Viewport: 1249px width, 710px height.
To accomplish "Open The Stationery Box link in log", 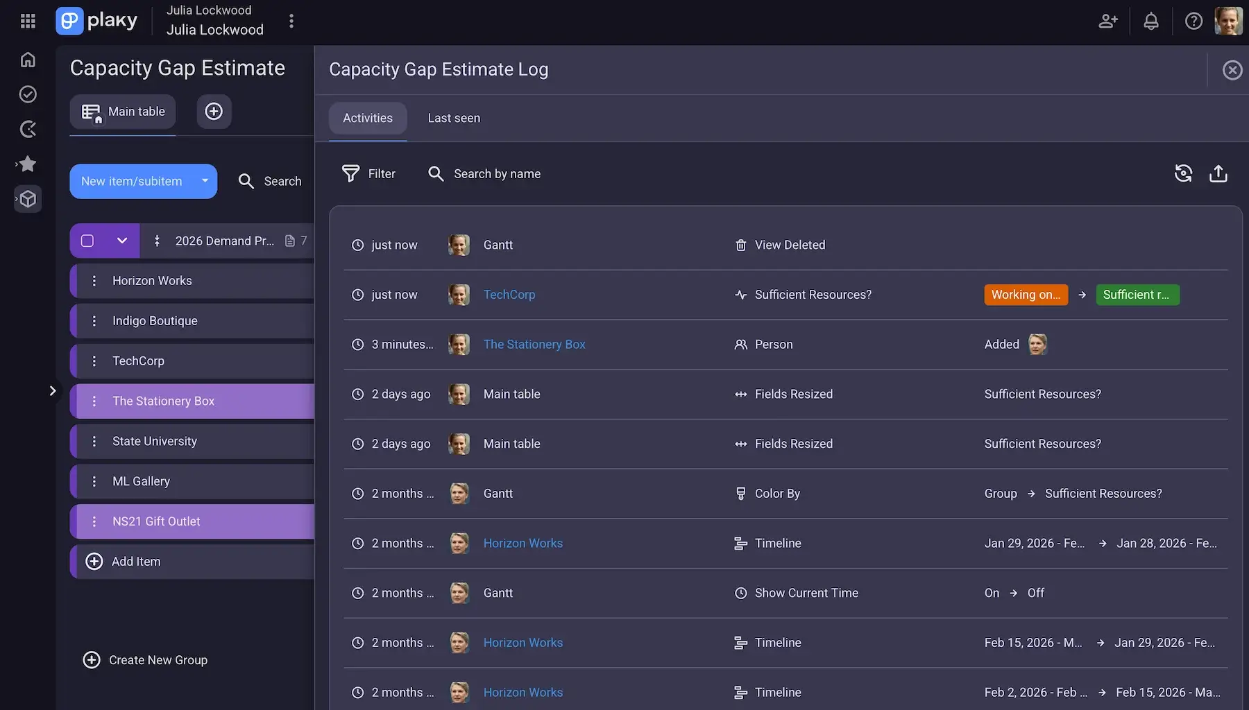I will click(x=534, y=345).
